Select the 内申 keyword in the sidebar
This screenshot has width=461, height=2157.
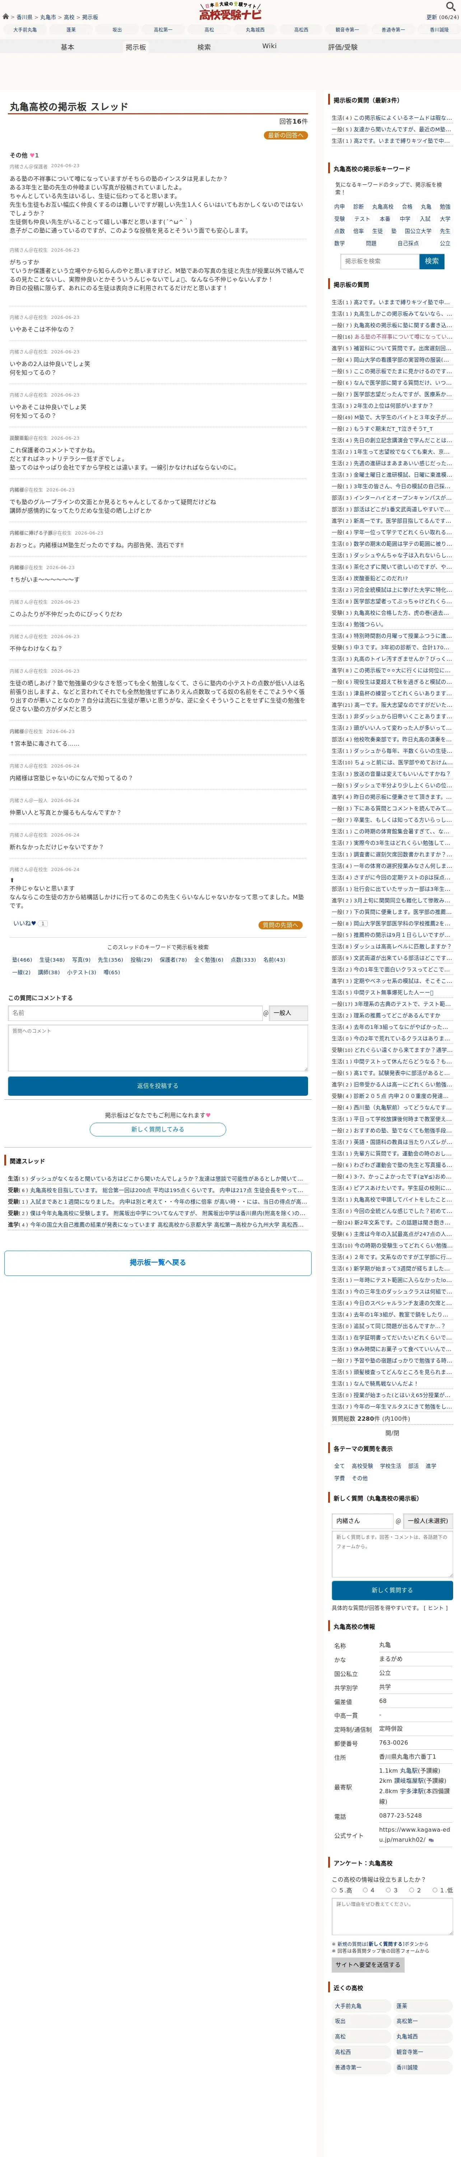tap(340, 207)
